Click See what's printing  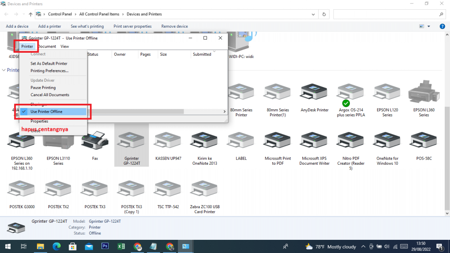87,26
